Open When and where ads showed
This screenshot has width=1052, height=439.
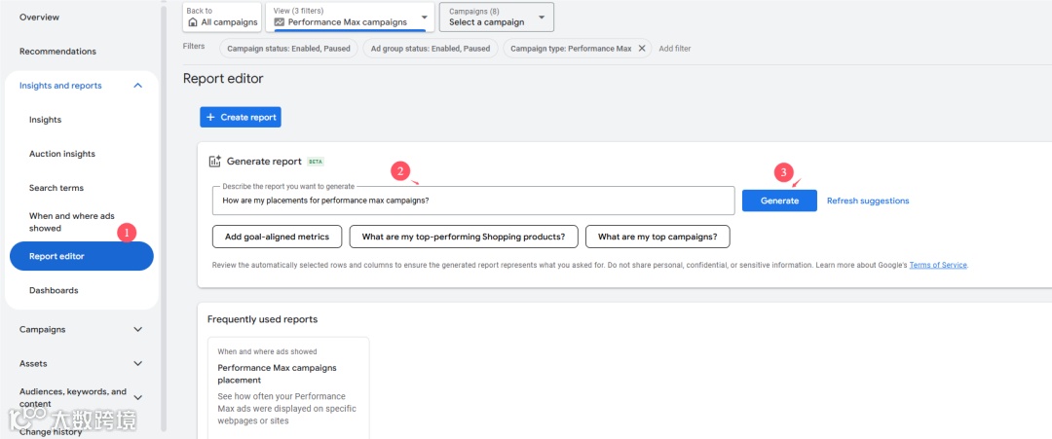(x=72, y=222)
